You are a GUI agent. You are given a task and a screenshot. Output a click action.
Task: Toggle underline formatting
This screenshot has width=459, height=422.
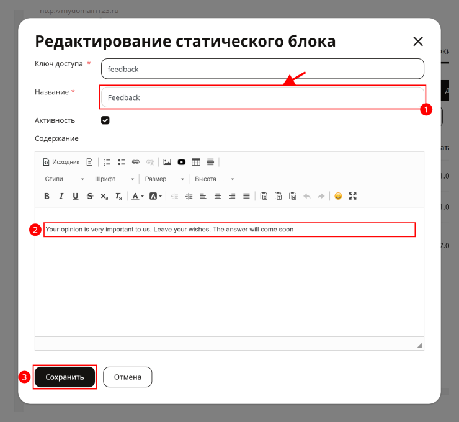pyautogui.click(x=75, y=196)
